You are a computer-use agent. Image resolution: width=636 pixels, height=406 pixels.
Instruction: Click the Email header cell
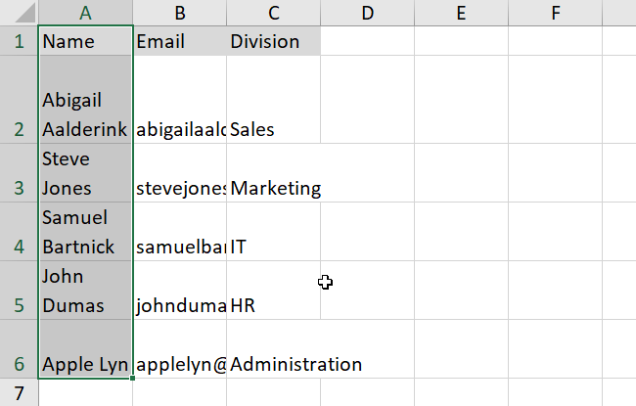pos(180,42)
